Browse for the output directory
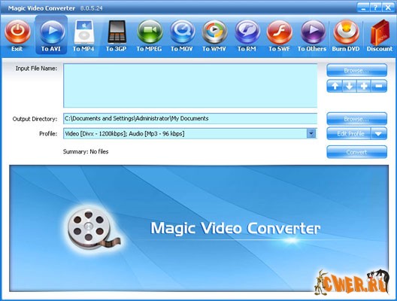 (x=356, y=119)
